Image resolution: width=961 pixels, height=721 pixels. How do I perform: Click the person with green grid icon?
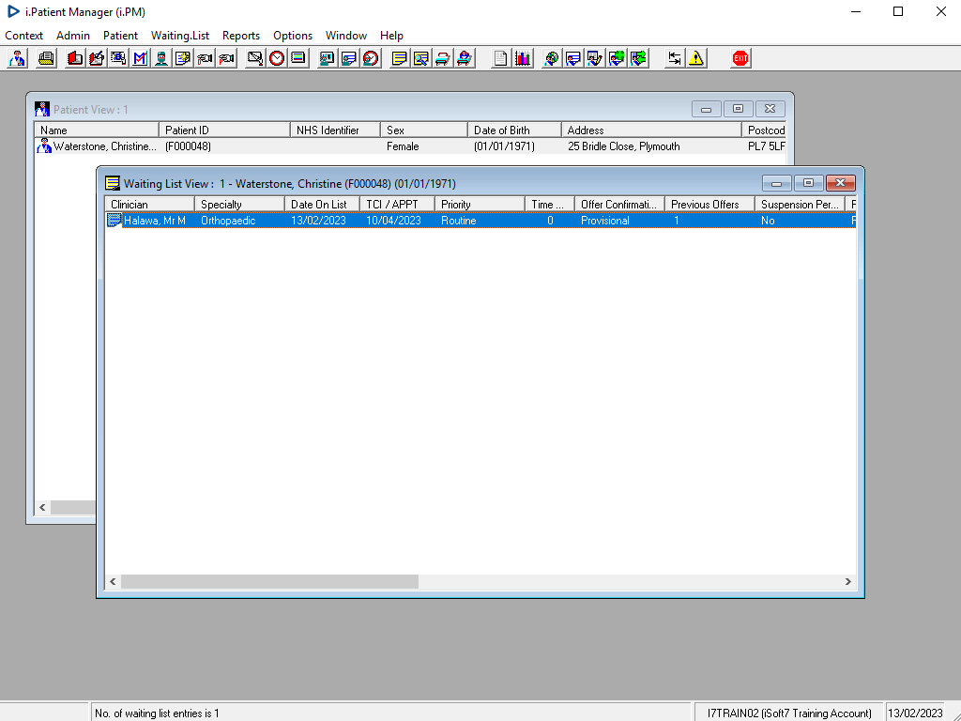[x=617, y=58]
